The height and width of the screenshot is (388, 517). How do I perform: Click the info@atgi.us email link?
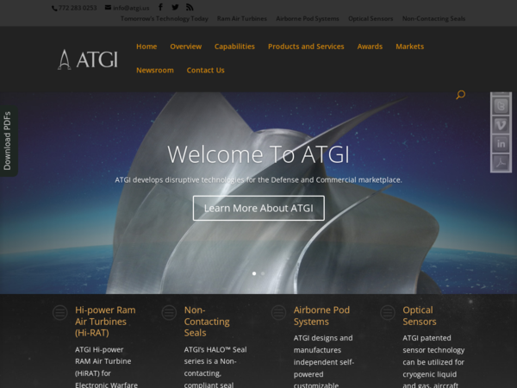point(128,8)
